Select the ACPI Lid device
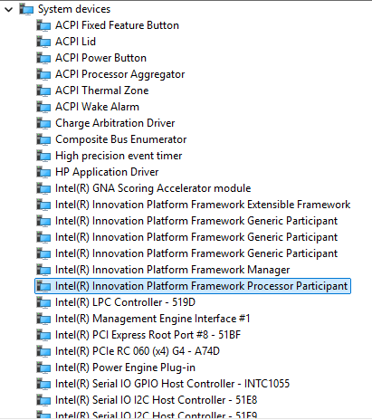372x420 pixels. coord(75,42)
